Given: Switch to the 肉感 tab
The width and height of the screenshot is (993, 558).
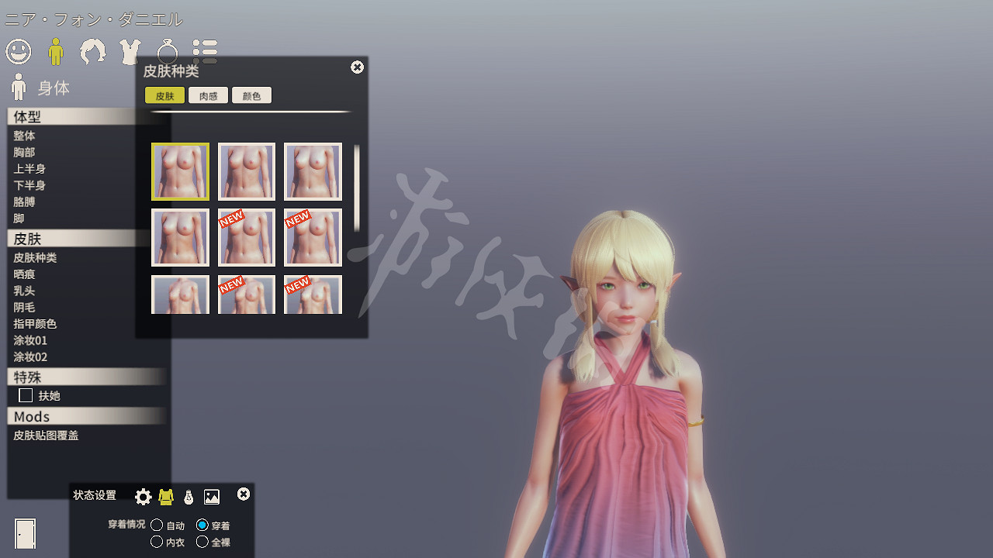Looking at the screenshot, I should point(208,96).
